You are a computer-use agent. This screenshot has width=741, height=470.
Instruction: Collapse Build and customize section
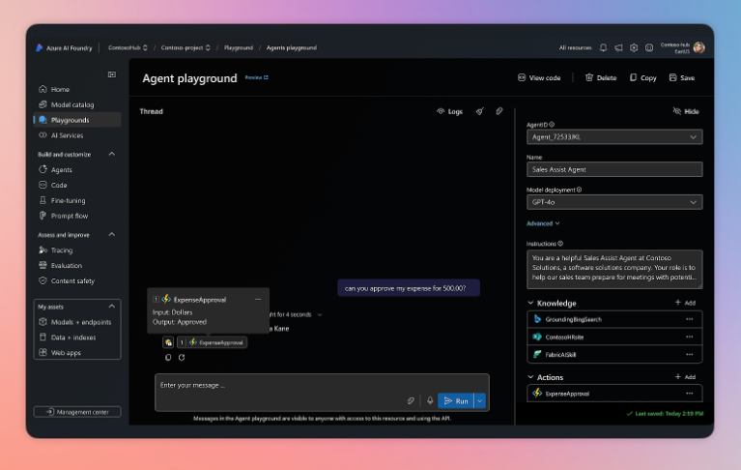(112, 154)
